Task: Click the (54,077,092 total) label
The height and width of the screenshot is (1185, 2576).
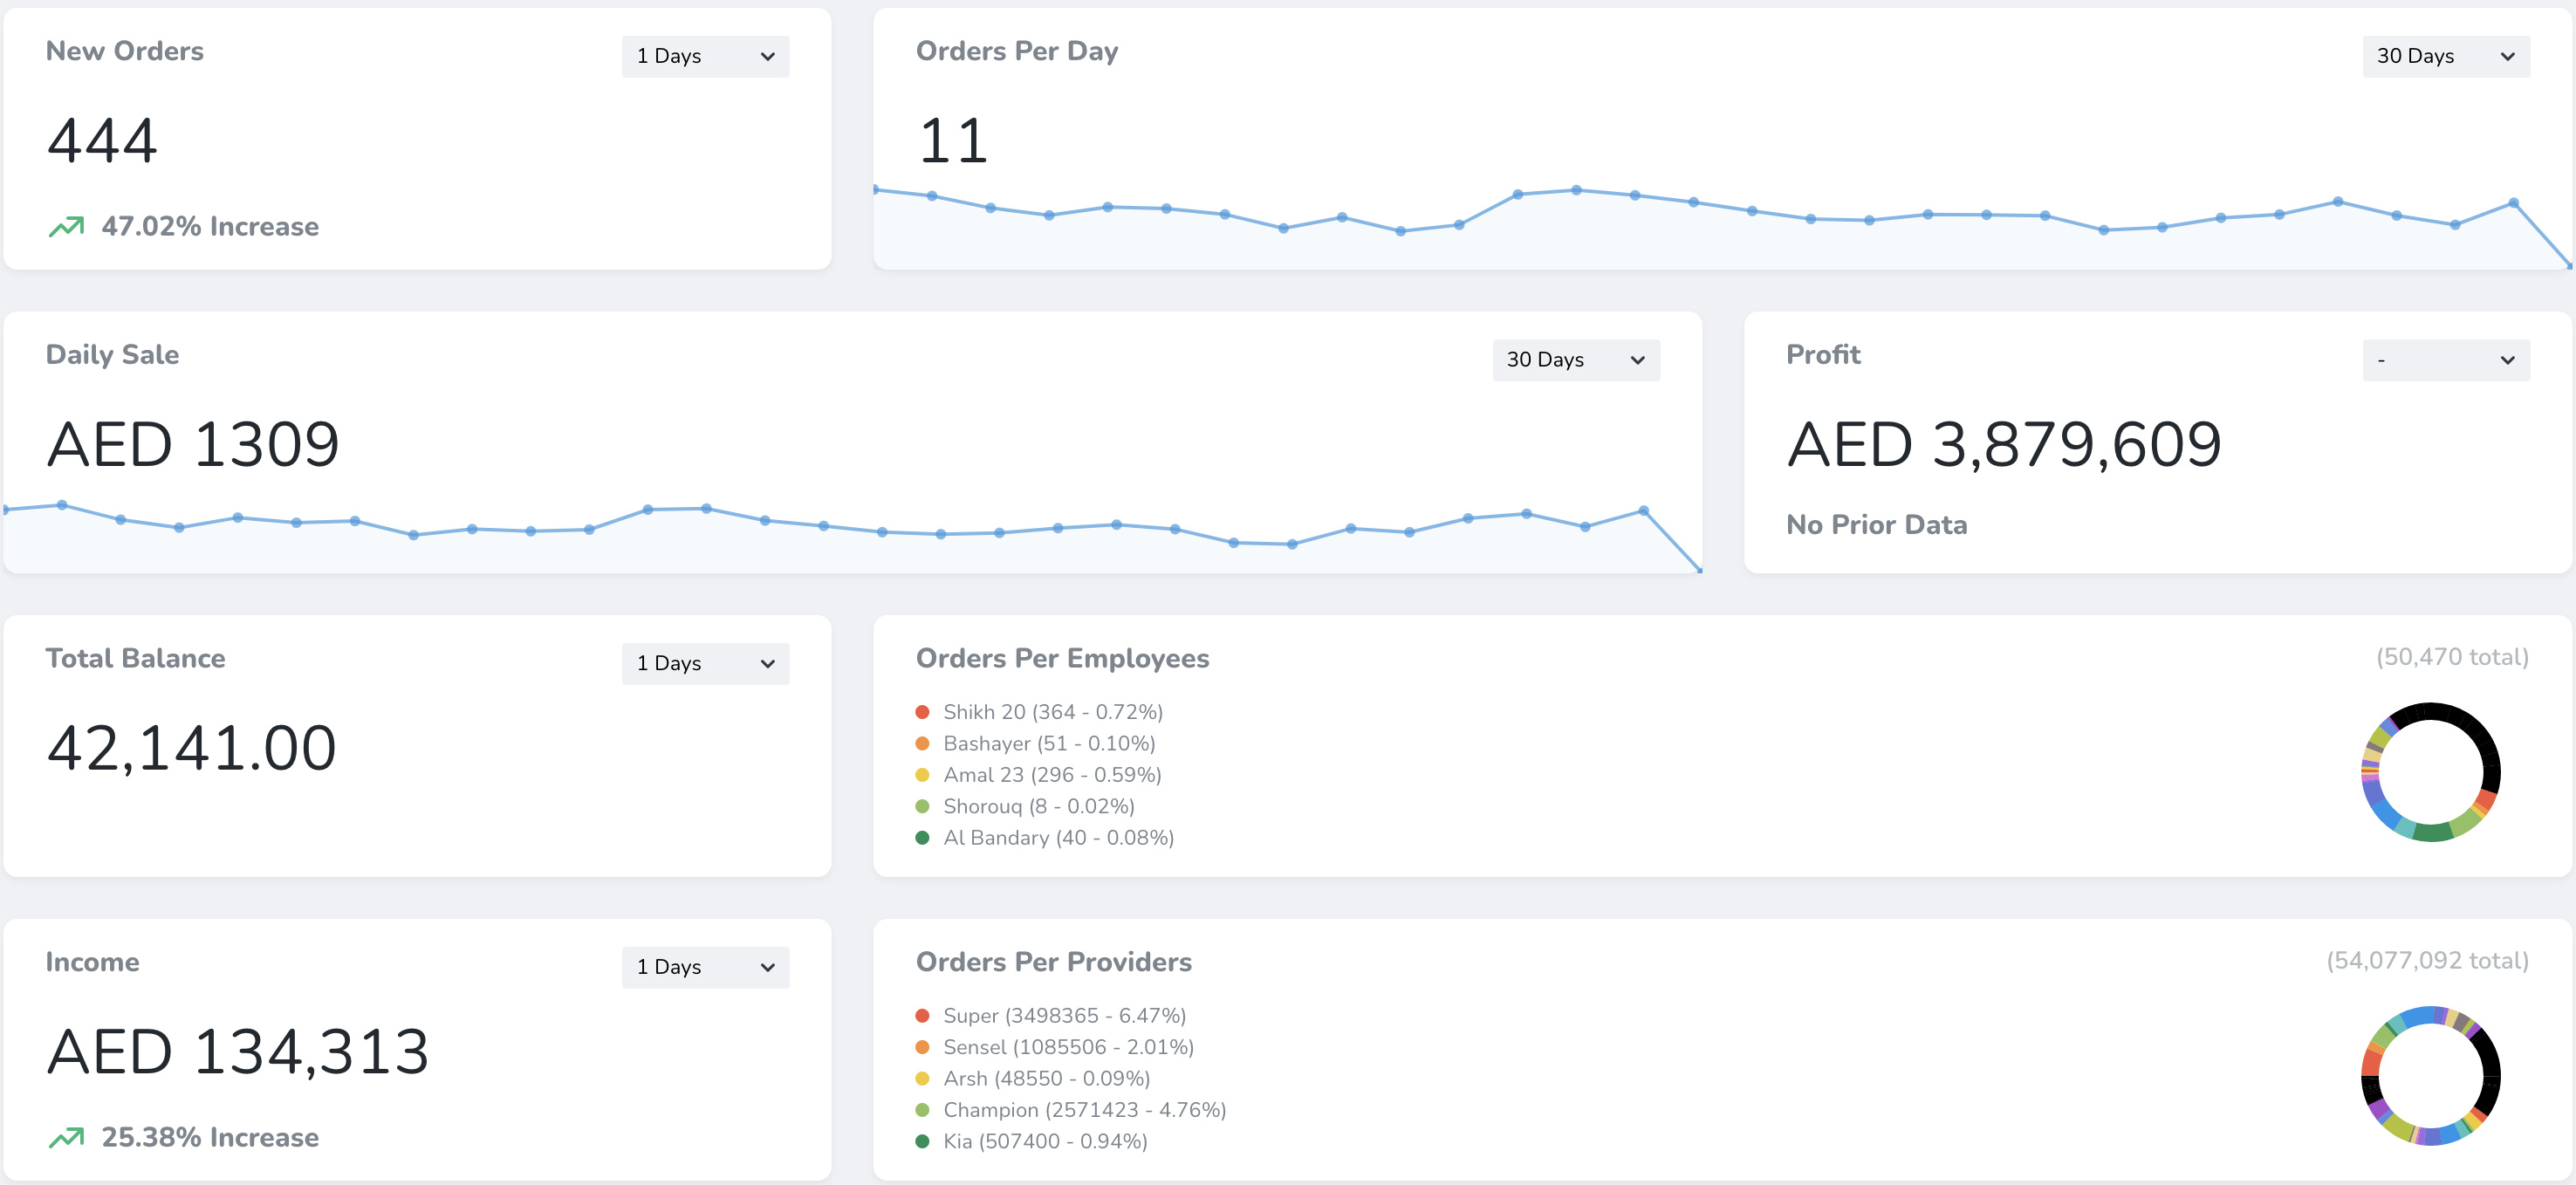Action: (x=2427, y=961)
